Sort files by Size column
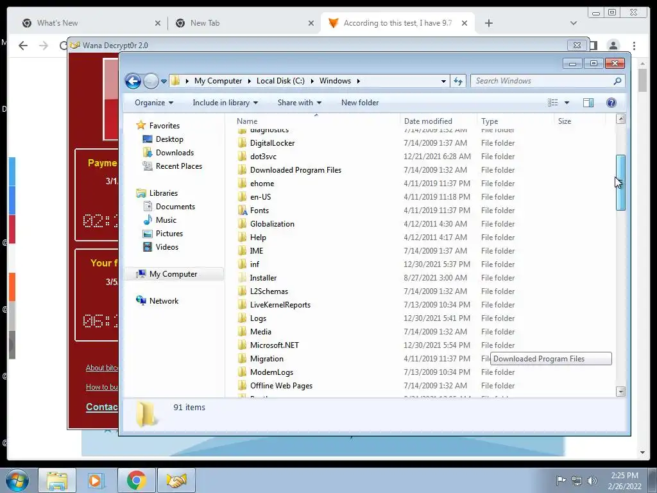The image size is (657, 493). 579,121
